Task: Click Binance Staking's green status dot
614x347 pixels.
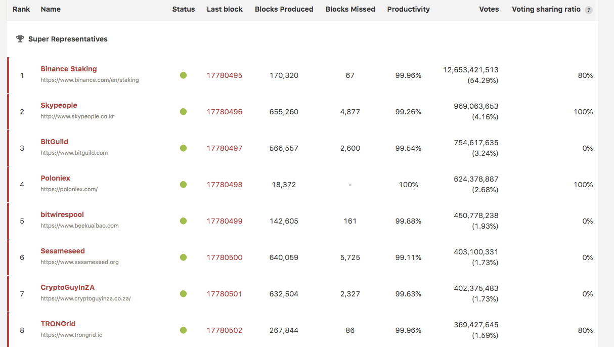Action: [183, 75]
